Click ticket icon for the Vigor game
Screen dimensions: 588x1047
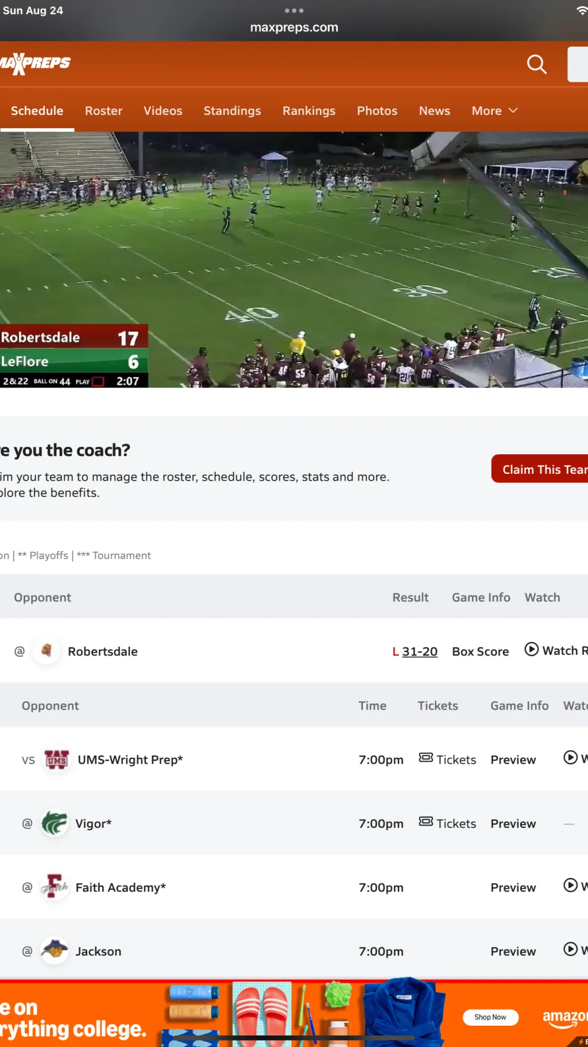(425, 822)
